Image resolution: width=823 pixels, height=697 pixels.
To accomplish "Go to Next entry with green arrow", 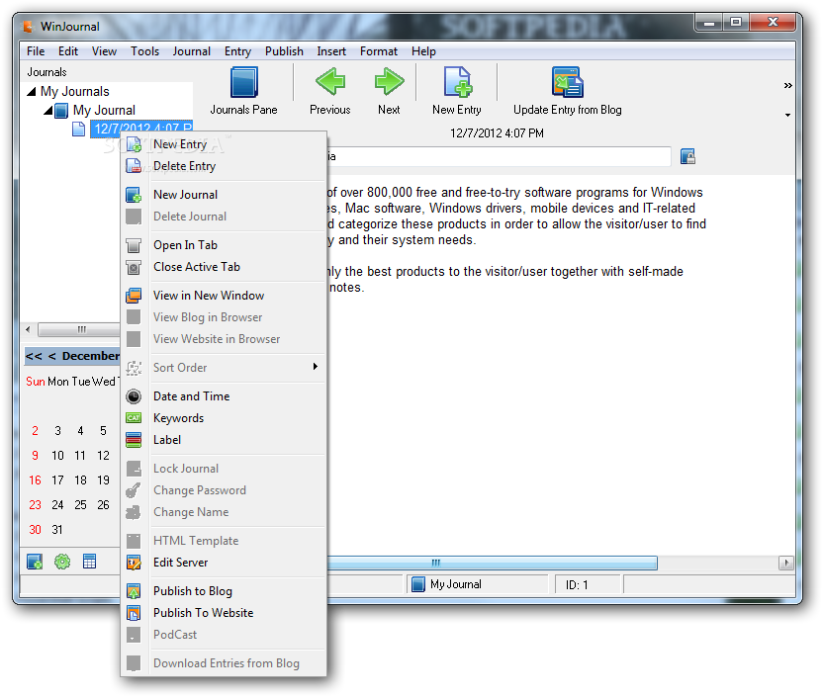I will pos(389,90).
